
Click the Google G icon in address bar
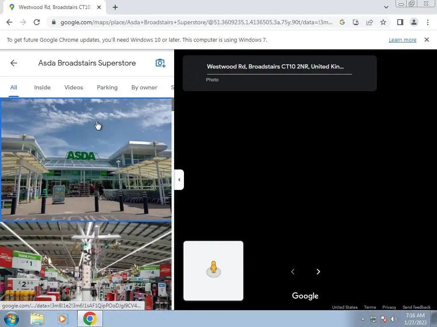342,22
